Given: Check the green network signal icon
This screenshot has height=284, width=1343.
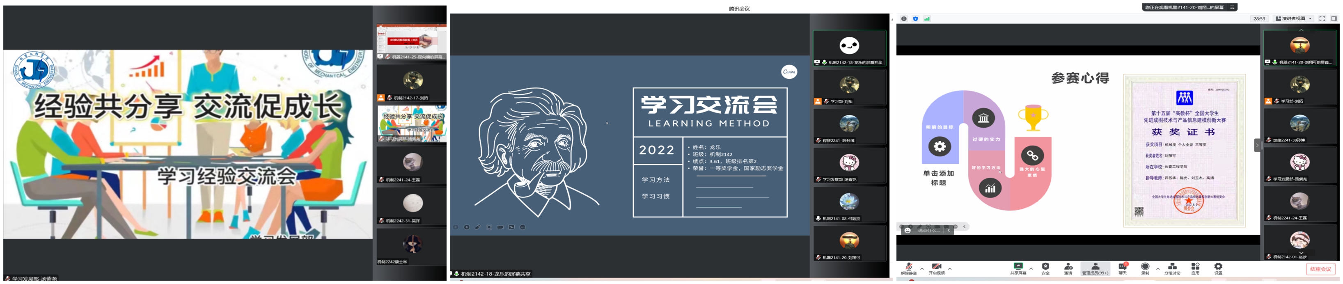Looking at the screenshot, I should [927, 19].
